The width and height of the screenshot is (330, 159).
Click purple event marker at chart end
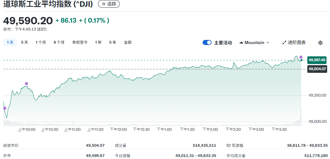(x=301, y=57)
